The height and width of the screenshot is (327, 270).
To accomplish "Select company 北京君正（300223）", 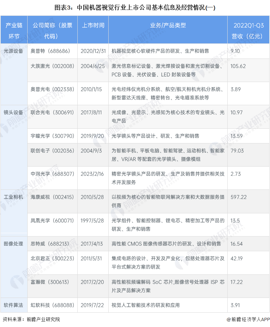I will click(x=52, y=259).
